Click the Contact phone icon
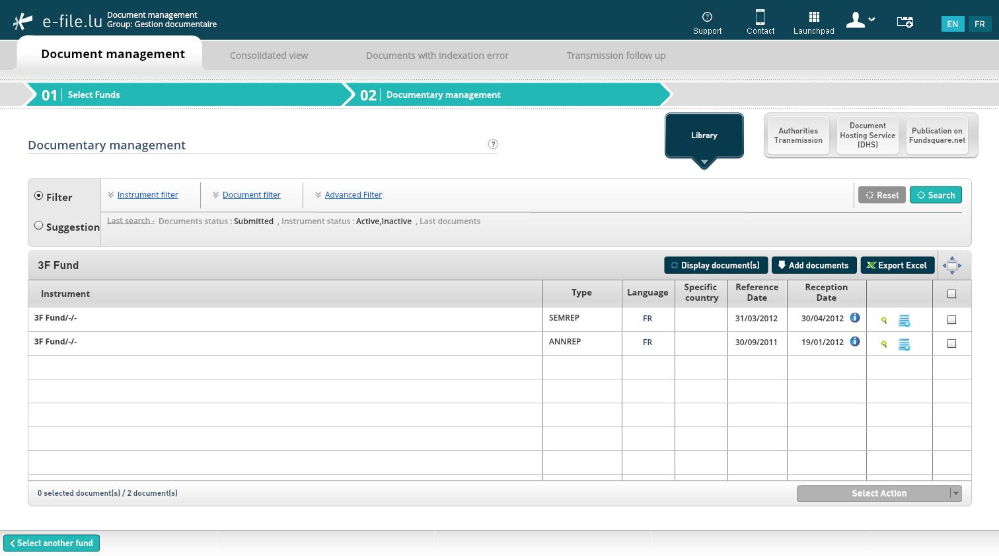 click(x=760, y=17)
